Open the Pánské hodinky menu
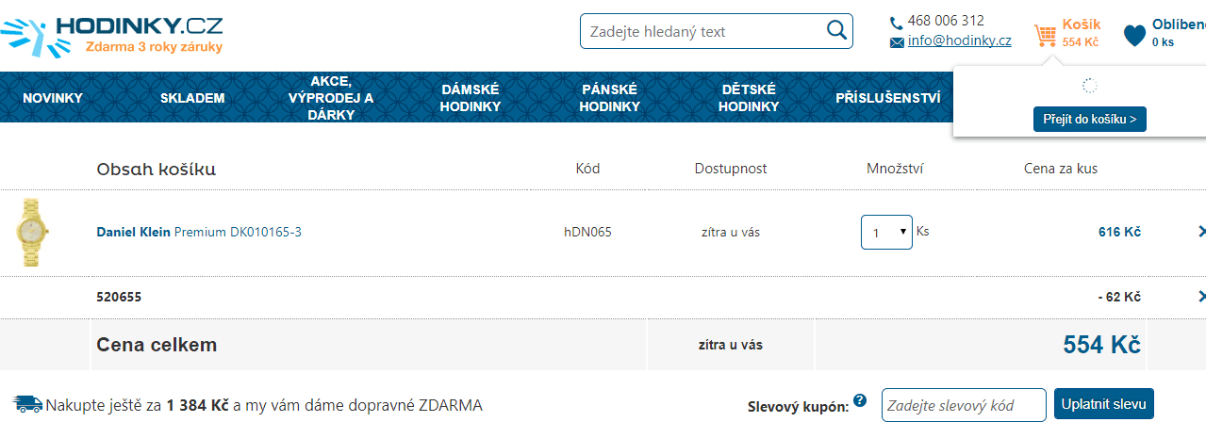Viewport: 1206px width, 422px height. (609, 98)
